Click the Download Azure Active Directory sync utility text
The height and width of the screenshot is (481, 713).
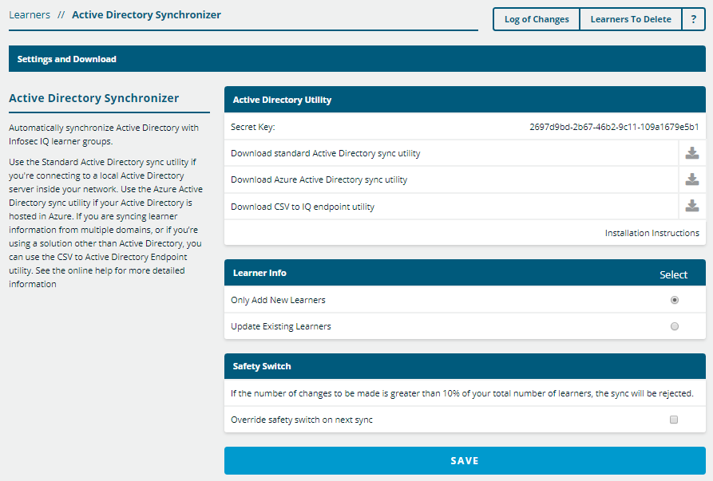coord(319,179)
